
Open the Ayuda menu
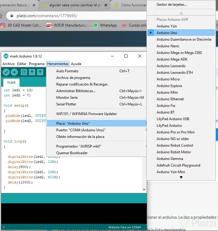point(76,64)
